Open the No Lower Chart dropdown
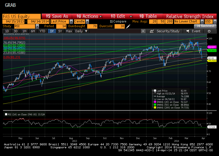The width and height of the screenshot is (219, 156). click(x=202, y=22)
